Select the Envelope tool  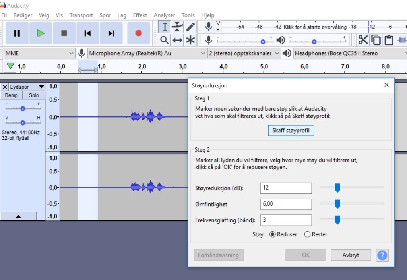tap(177, 27)
